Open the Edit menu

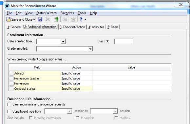(19, 13)
